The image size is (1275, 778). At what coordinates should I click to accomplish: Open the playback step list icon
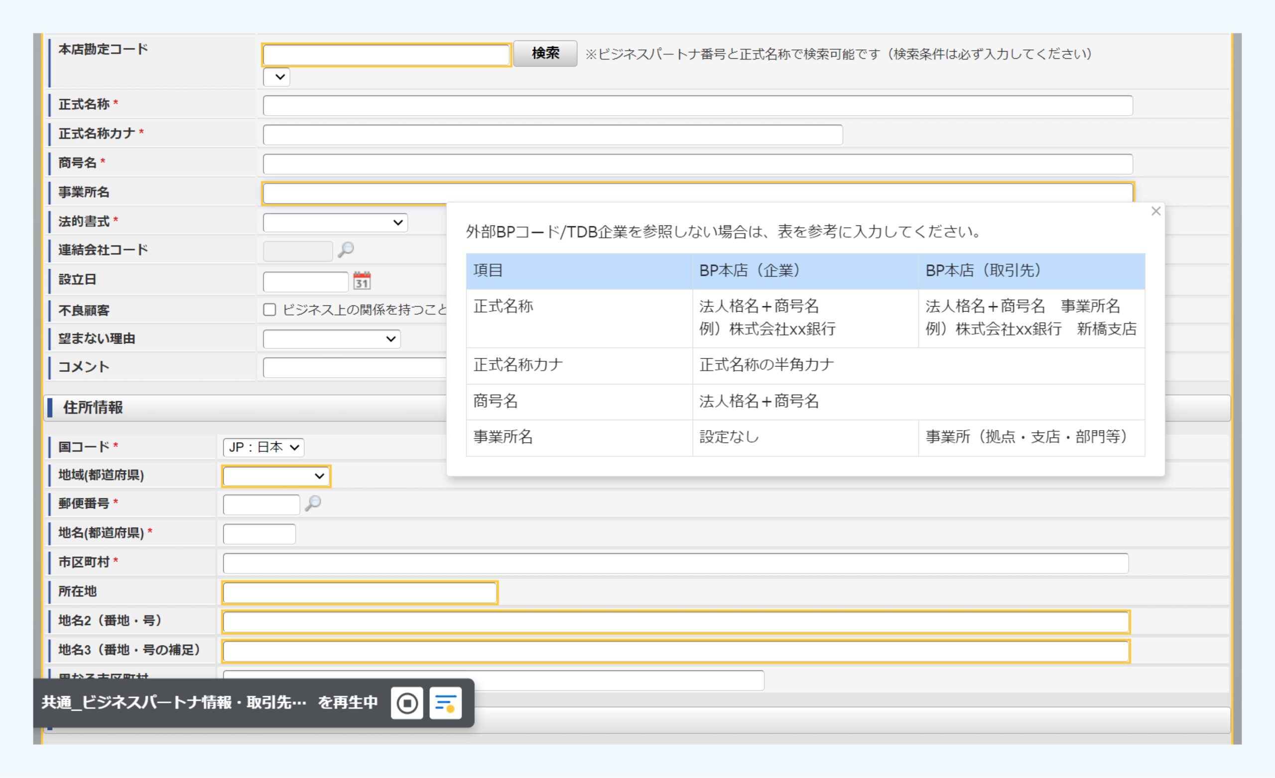pos(446,703)
